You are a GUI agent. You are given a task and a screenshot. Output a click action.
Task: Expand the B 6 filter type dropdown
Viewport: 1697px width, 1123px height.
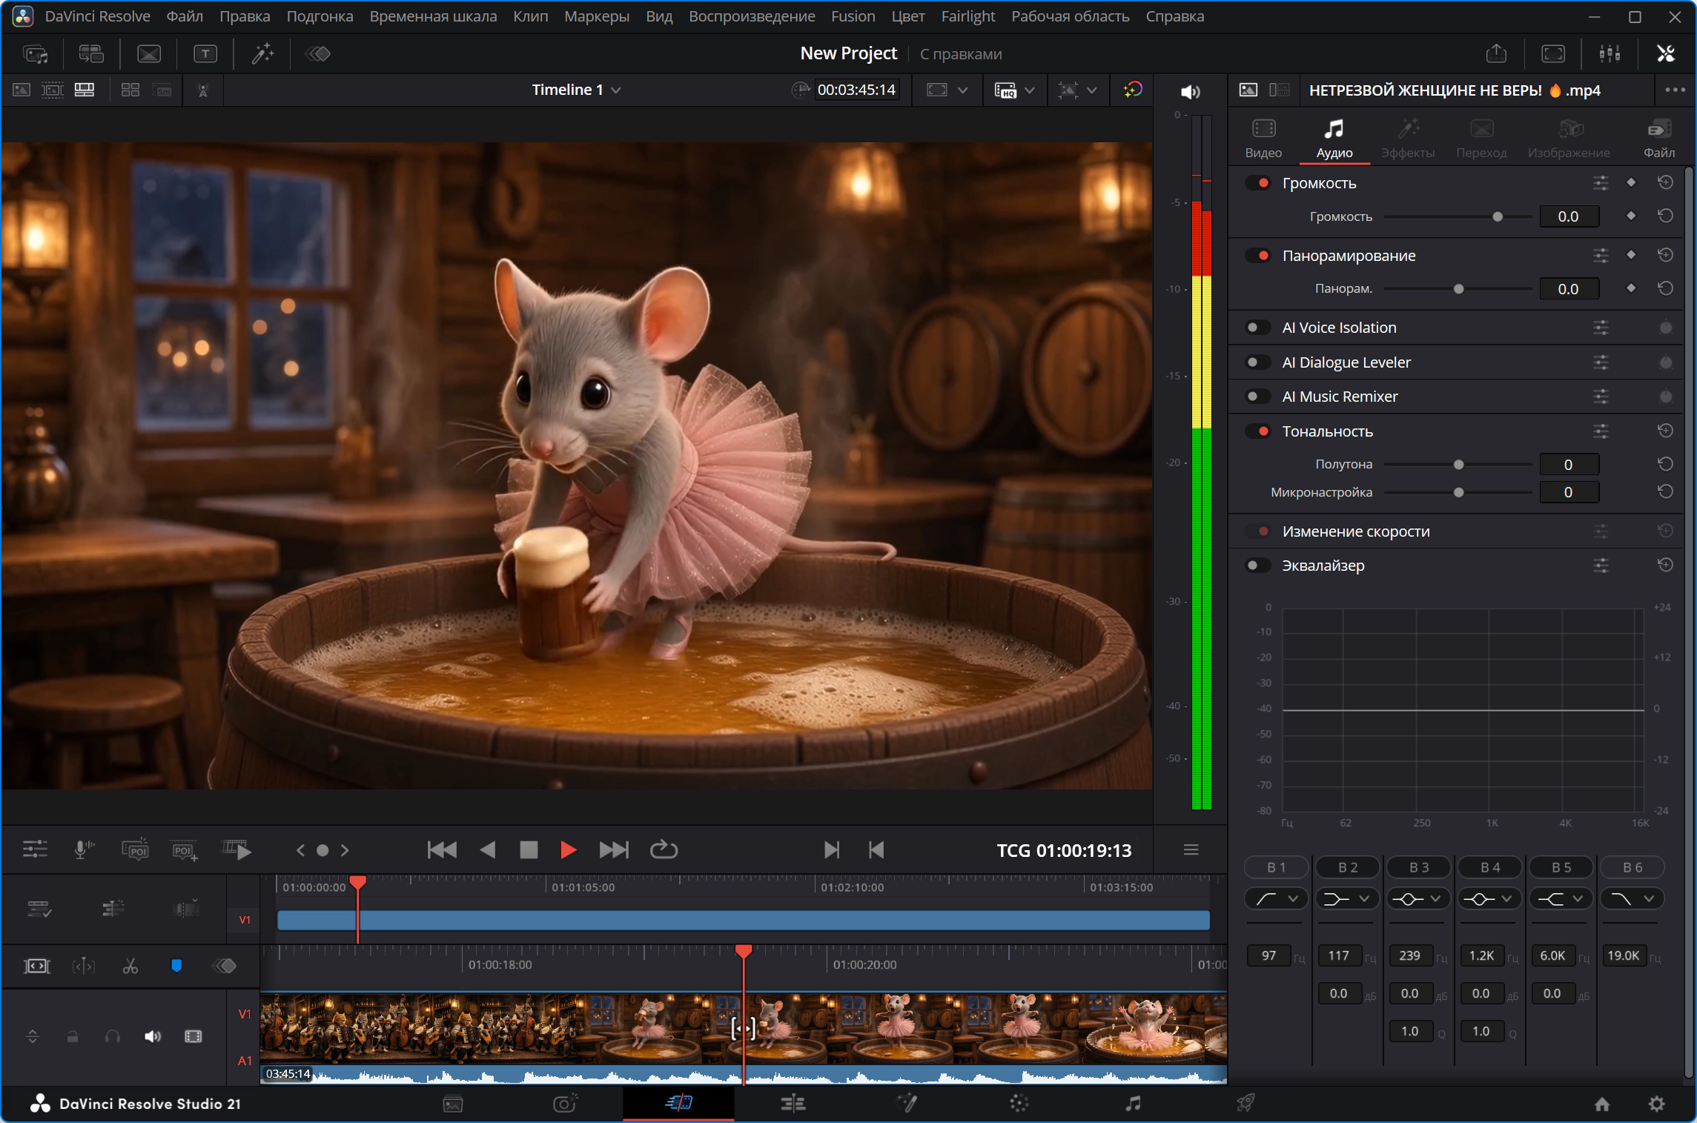point(1632,898)
